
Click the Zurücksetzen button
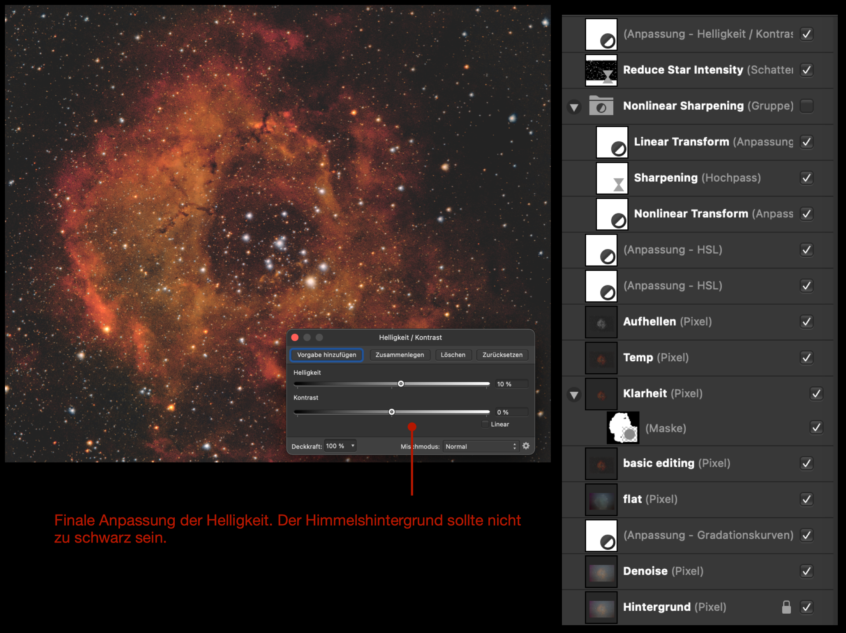click(502, 355)
